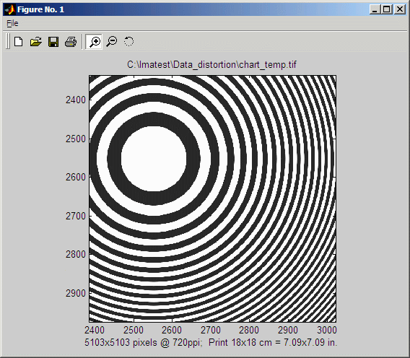Click the chart_temp.tif file path title
Viewport: 410px width, 358px height.
click(211, 64)
